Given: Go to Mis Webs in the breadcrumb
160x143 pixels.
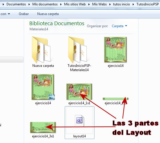Looking at the screenshot, I should (x=99, y=4).
